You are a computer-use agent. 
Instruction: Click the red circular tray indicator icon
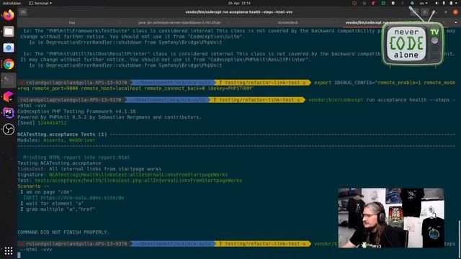tap(354, 3)
